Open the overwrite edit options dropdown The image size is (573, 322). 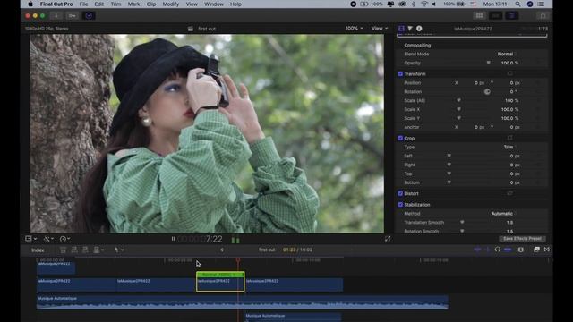point(98,250)
